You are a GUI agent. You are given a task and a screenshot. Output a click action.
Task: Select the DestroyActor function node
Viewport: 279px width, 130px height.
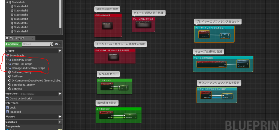[x=243, y=64]
